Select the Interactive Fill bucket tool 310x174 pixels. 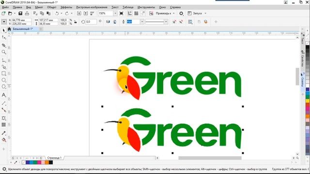(x=3, y=140)
